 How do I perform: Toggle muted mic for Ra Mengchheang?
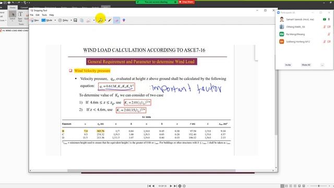pyautogui.click(x=329, y=34)
